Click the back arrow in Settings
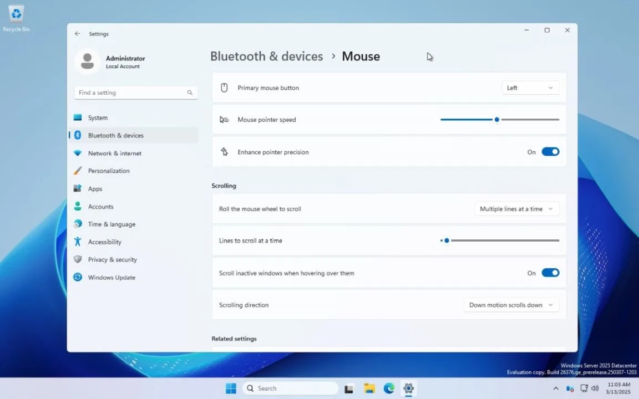 click(77, 34)
